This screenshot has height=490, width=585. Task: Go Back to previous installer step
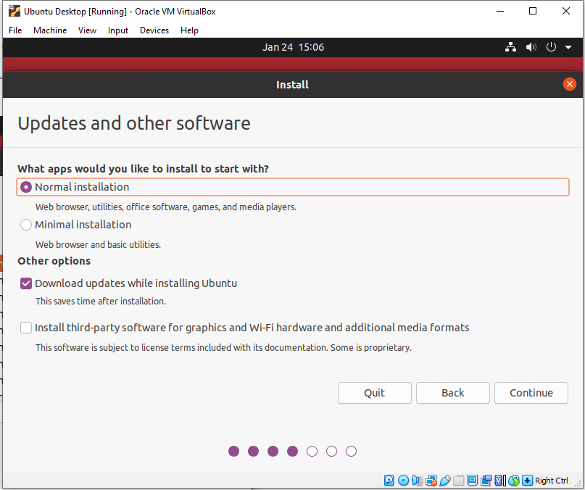[453, 393]
